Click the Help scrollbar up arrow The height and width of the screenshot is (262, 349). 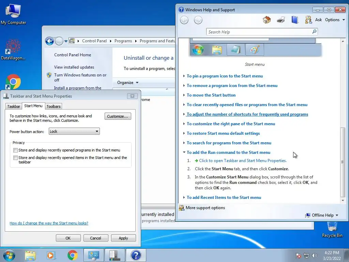[x=343, y=41]
